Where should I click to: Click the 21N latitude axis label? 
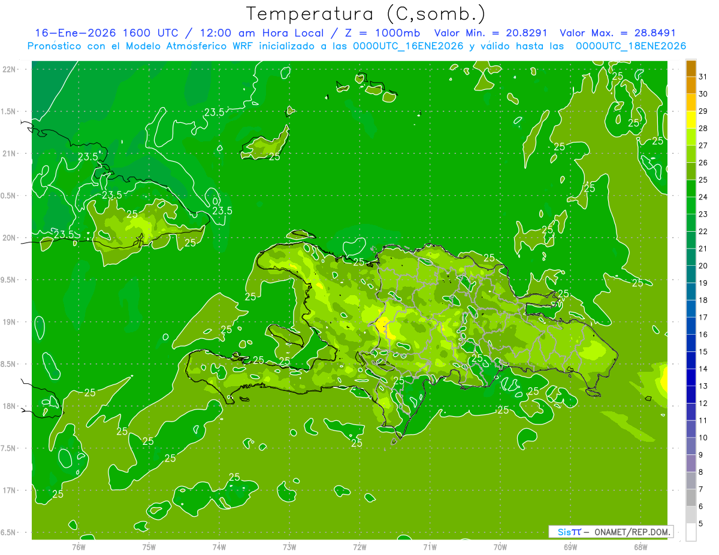[x=10, y=153]
